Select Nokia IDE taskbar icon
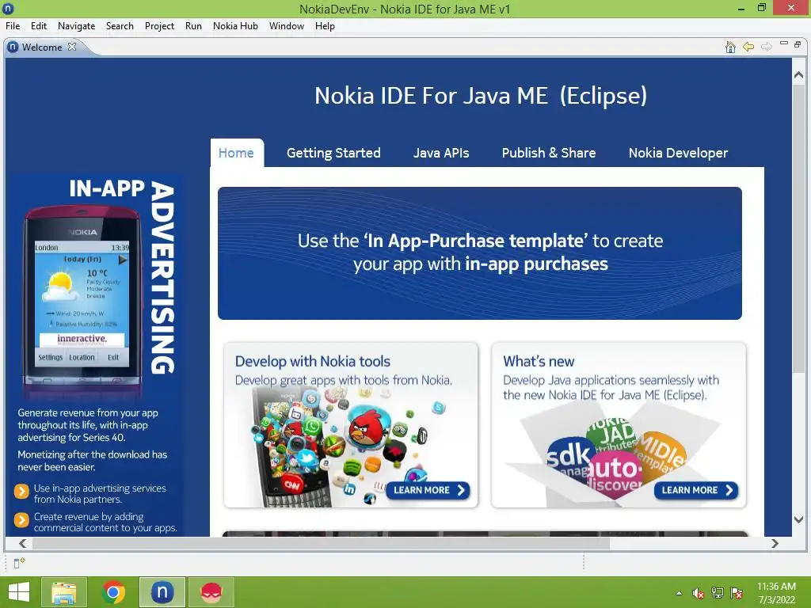This screenshot has height=608, width=811. point(162,592)
